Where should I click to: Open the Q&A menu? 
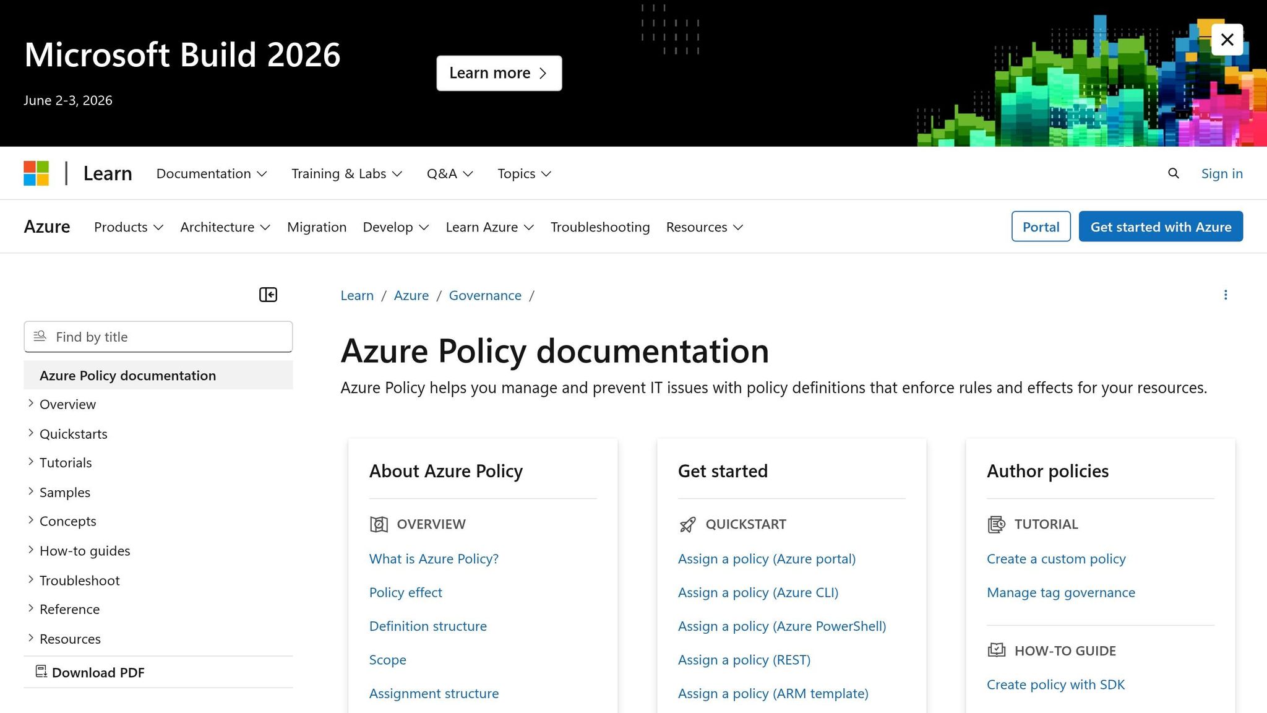tap(450, 173)
